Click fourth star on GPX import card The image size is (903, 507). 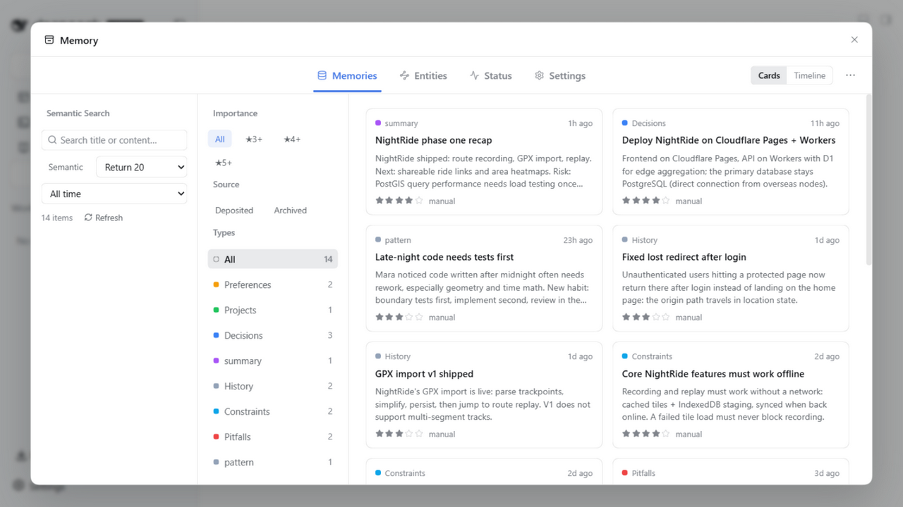[x=409, y=434]
